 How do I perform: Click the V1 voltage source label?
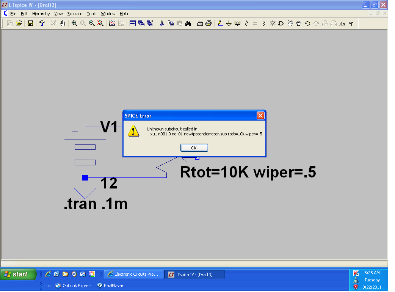point(109,127)
